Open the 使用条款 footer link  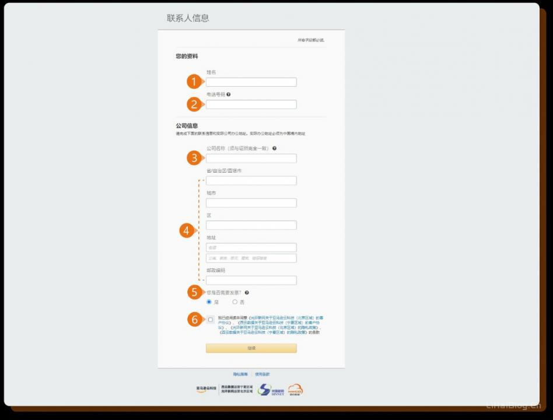pos(262,374)
